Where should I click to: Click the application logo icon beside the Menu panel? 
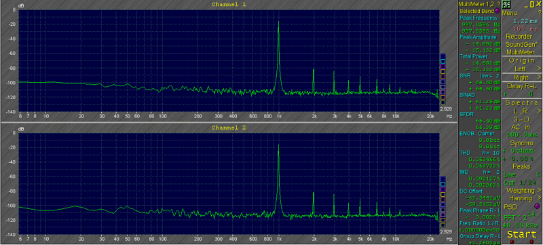pyautogui.click(x=506, y=5)
